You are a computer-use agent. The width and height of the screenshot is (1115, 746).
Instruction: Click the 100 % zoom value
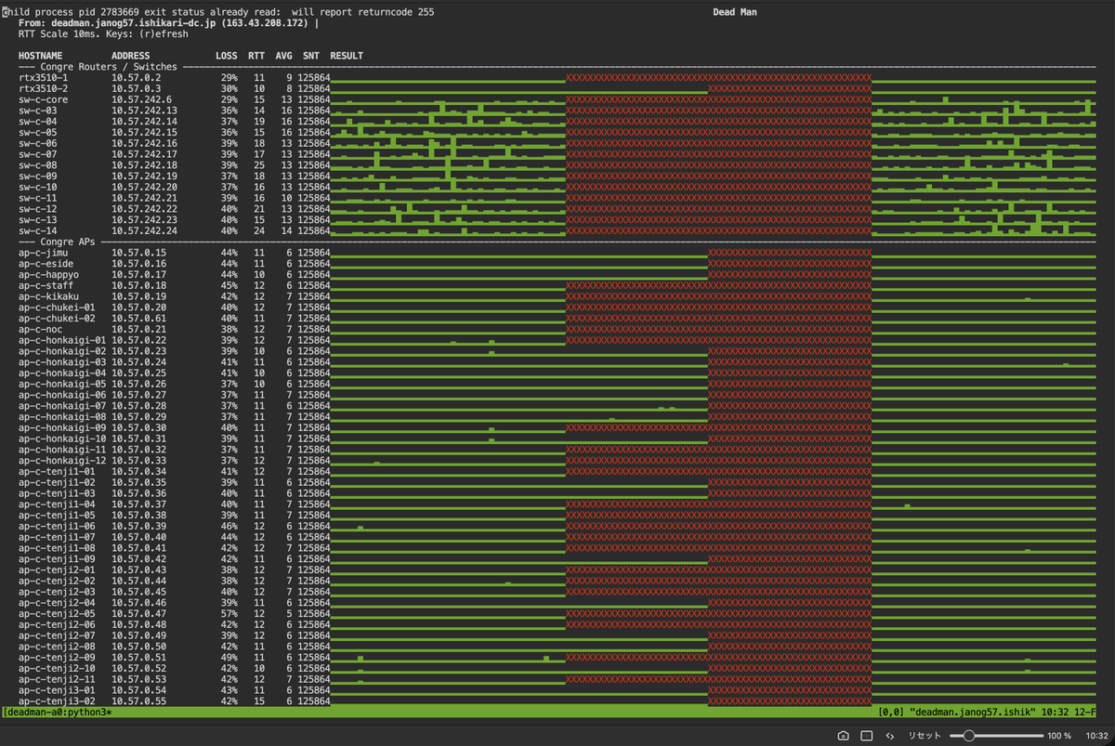1059,735
